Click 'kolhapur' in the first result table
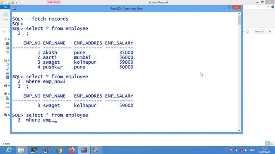 pos(85,62)
